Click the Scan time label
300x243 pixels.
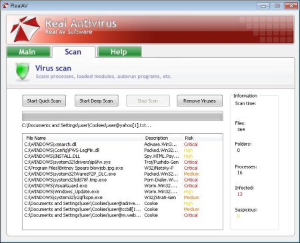(245, 103)
